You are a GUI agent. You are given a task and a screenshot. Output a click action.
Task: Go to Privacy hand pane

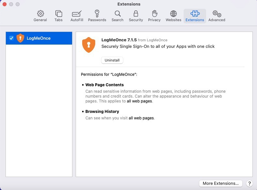154,16
